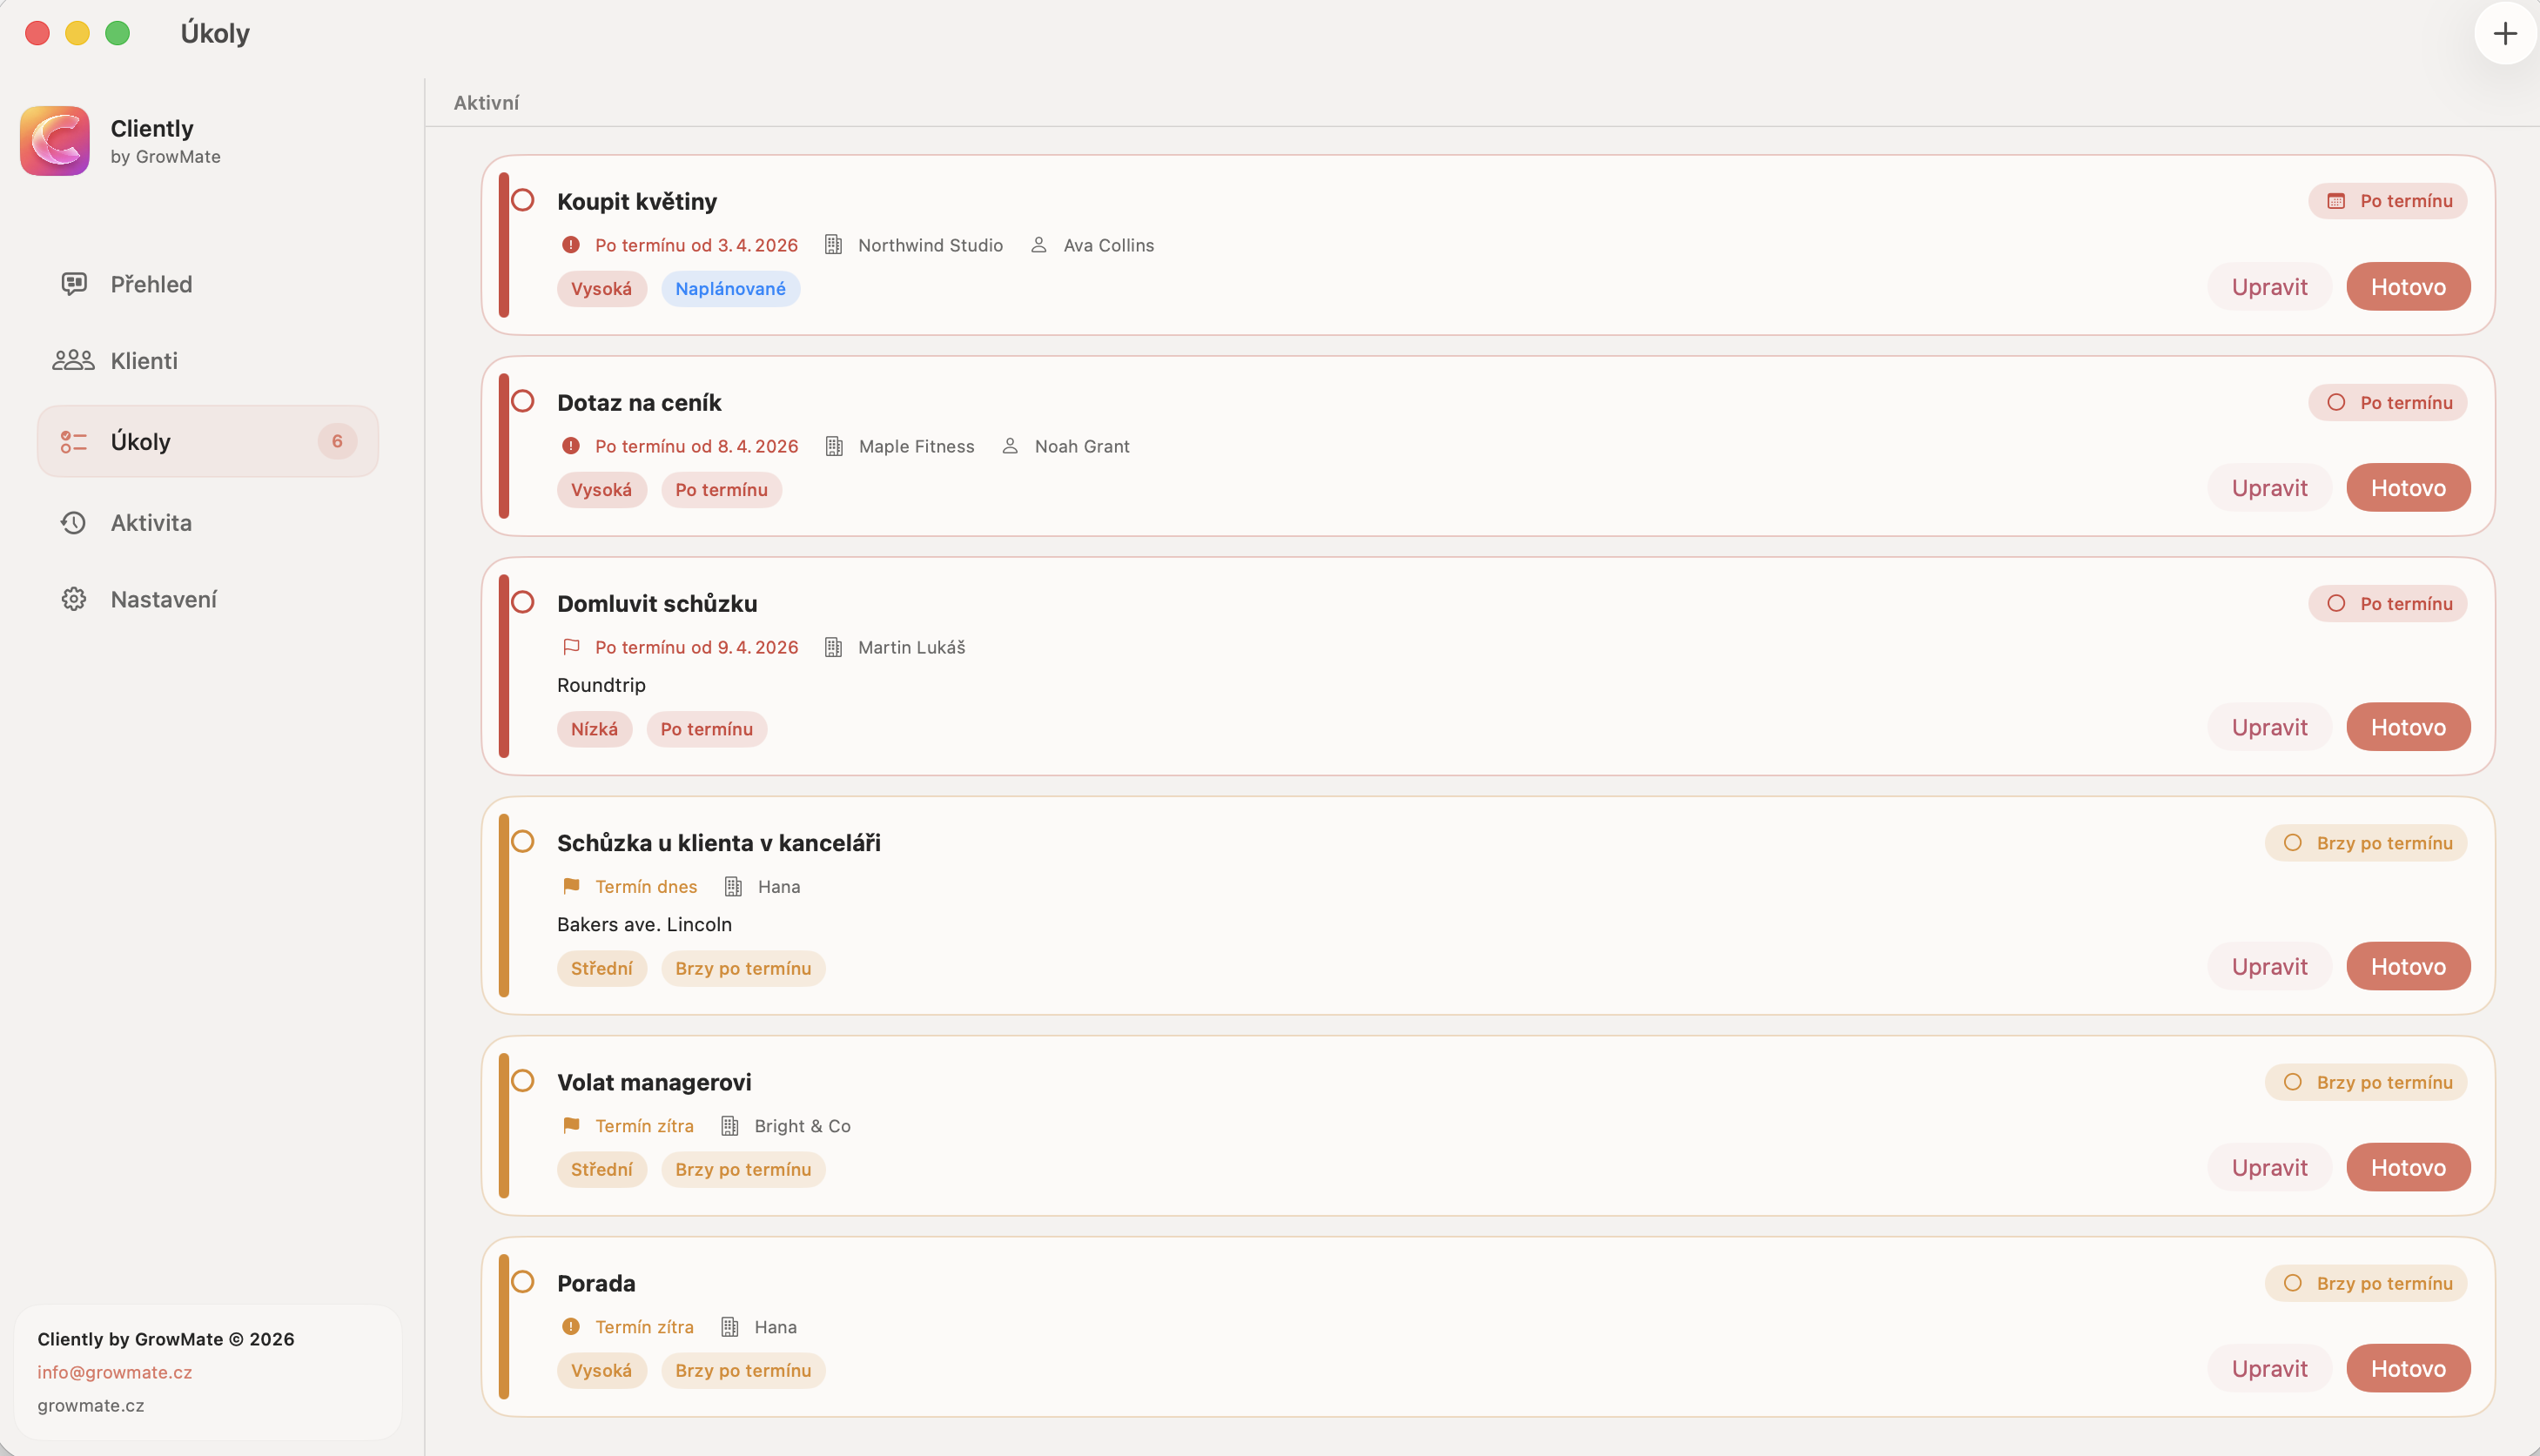Screen dimensions: 2540x1456
Task: Click the Aktivita clock icon
Action: (x=73, y=523)
